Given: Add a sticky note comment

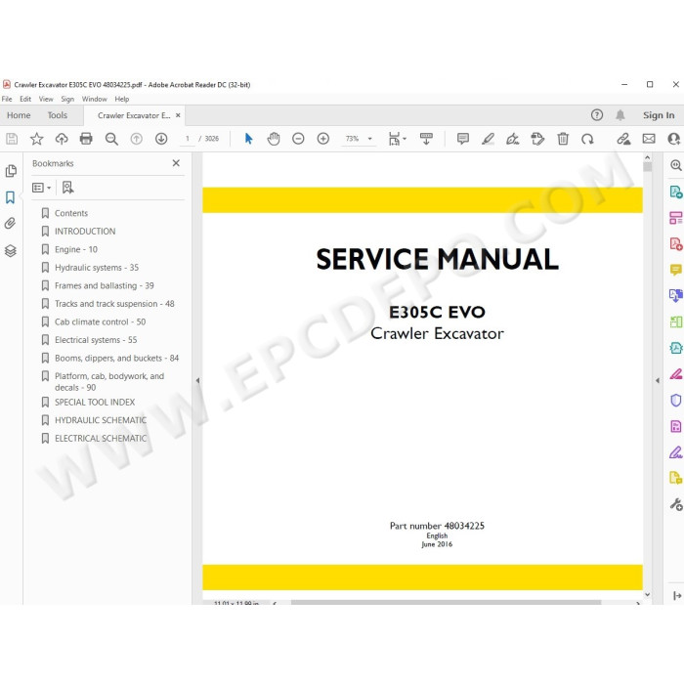Looking at the screenshot, I should tap(463, 139).
